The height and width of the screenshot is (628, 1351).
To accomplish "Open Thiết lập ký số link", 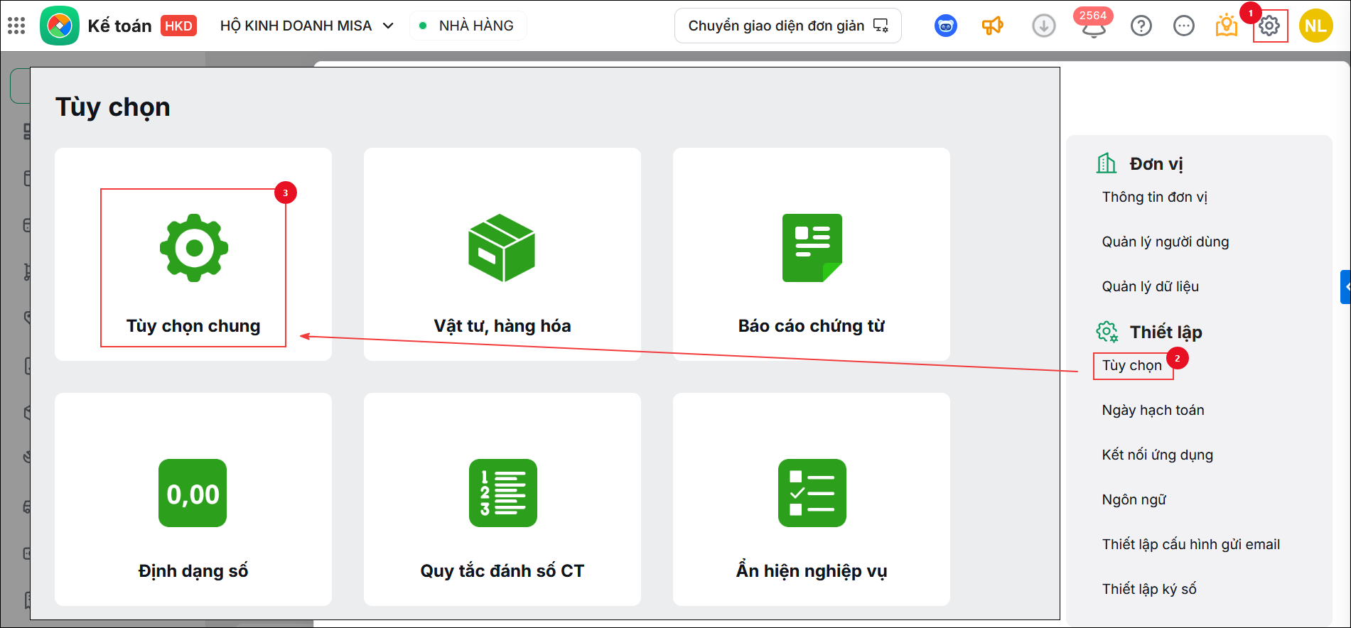I will [1149, 589].
